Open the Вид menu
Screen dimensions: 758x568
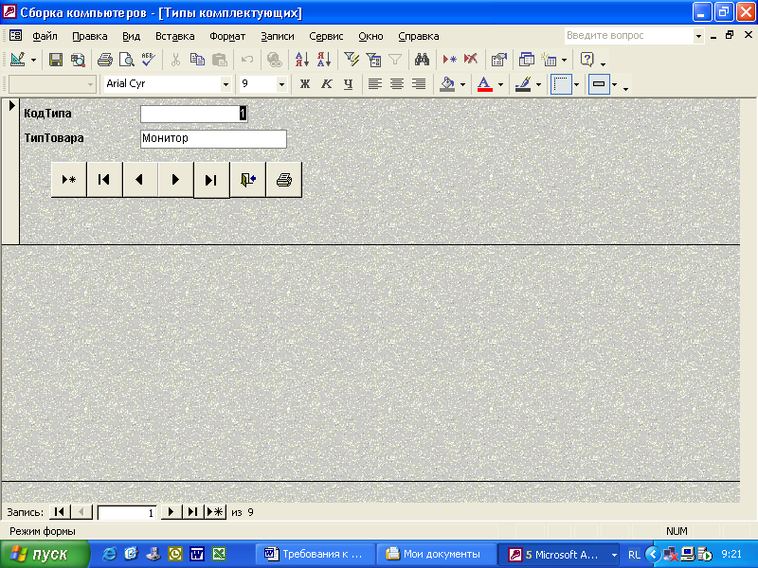pos(131,36)
